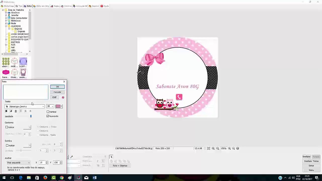
Task: Open Google Chrome from the taskbar
Action: tap(62, 178)
